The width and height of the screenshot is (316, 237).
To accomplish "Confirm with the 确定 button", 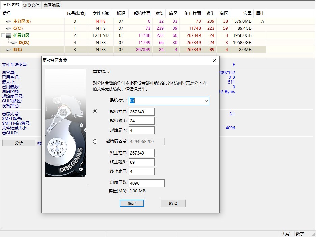I will (x=132, y=203).
